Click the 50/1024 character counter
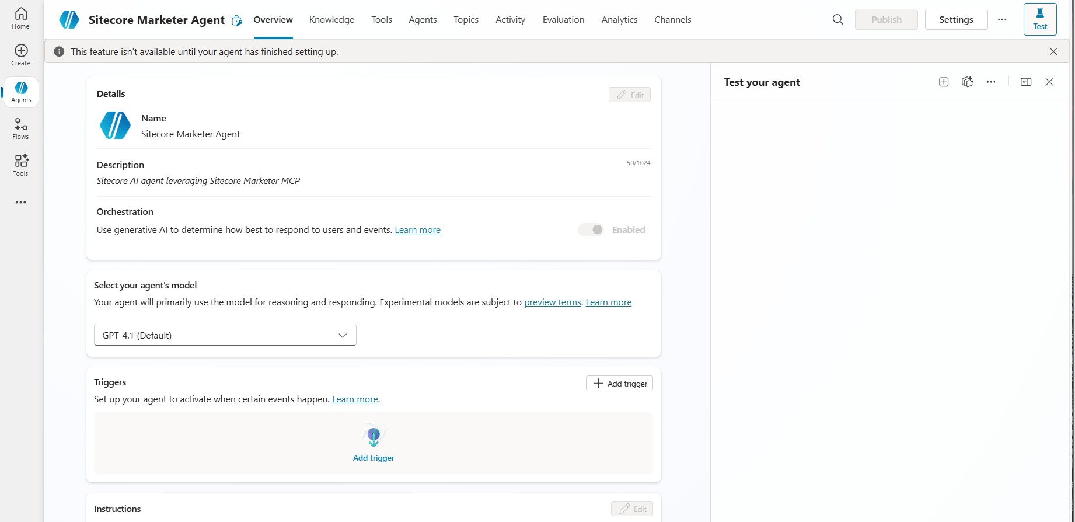This screenshot has height=522, width=1075. [638, 163]
